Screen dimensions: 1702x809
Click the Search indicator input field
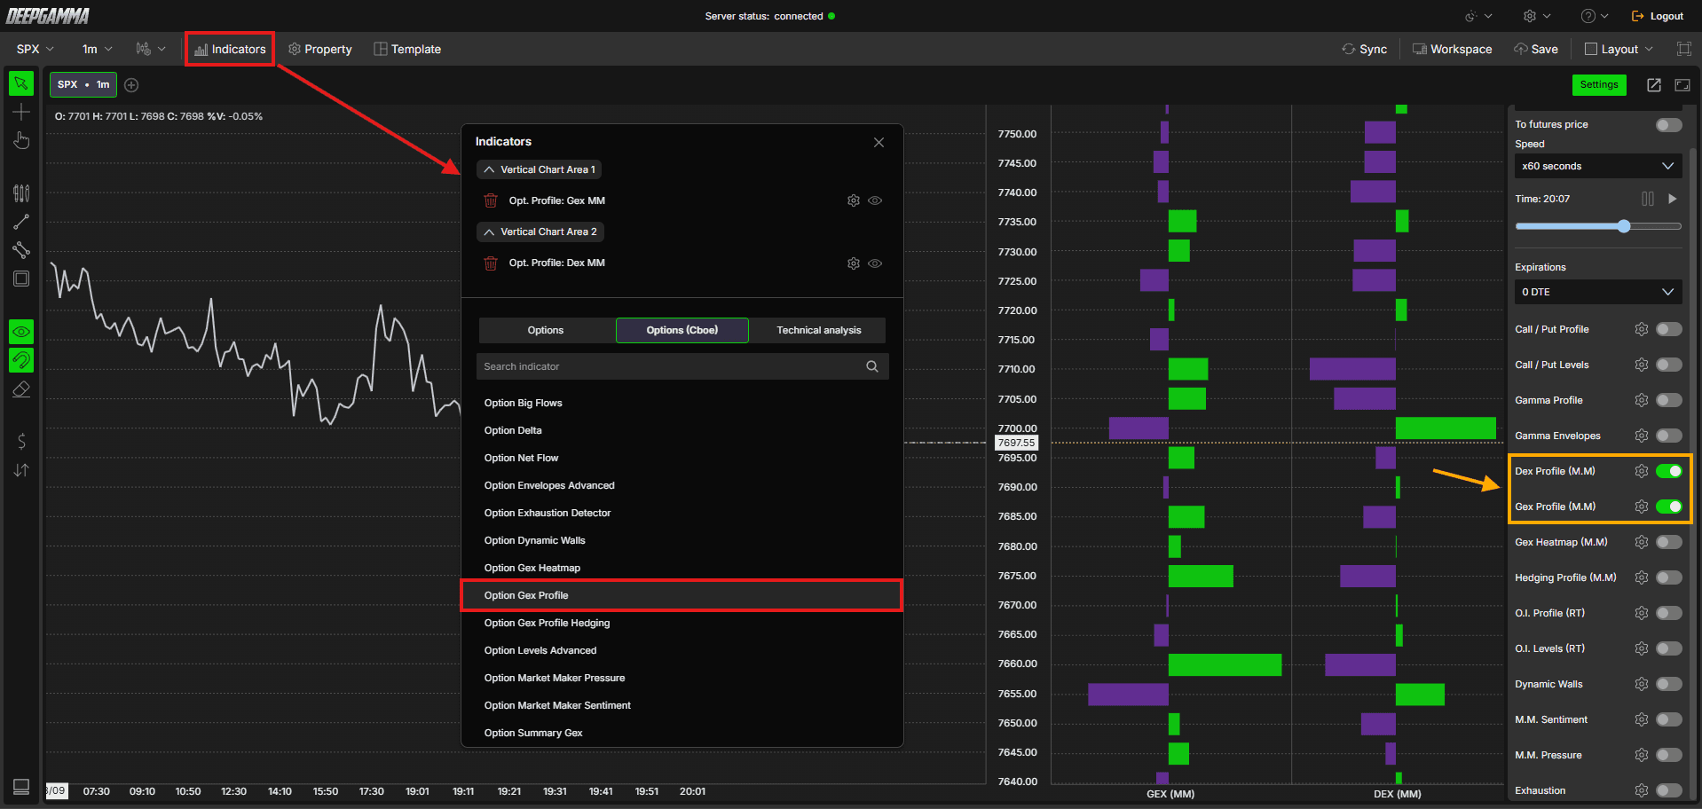pyautogui.click(x=682, y=366)
